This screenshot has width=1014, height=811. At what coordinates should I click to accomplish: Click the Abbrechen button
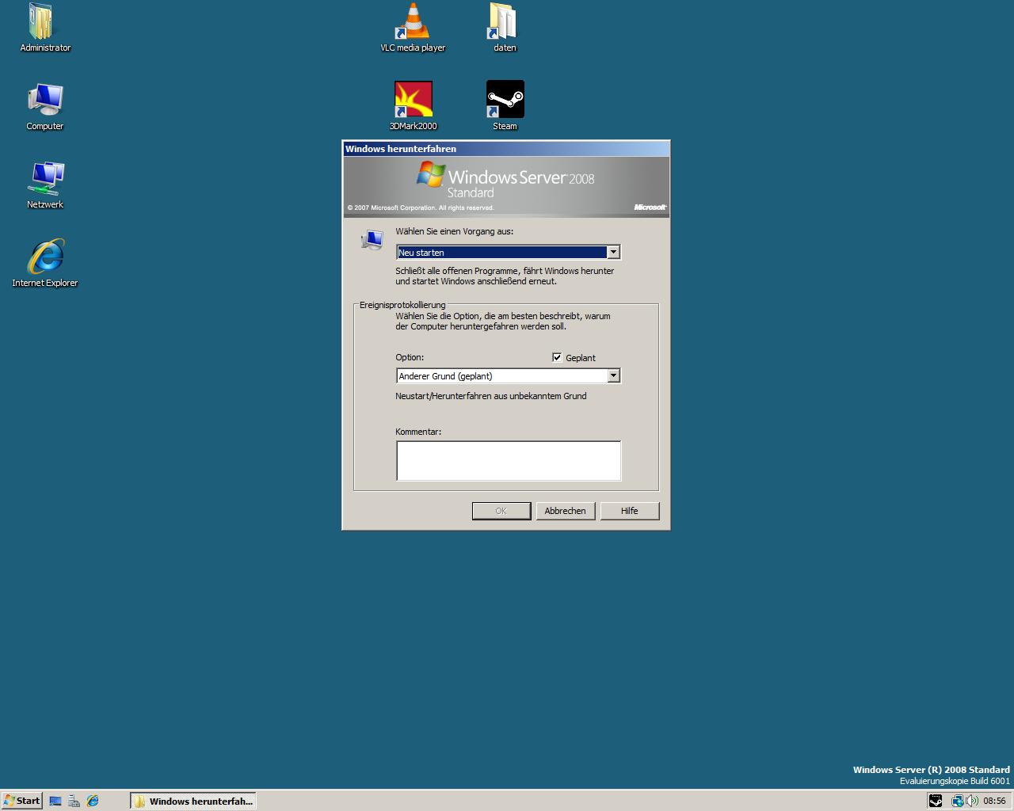[565, 511]
